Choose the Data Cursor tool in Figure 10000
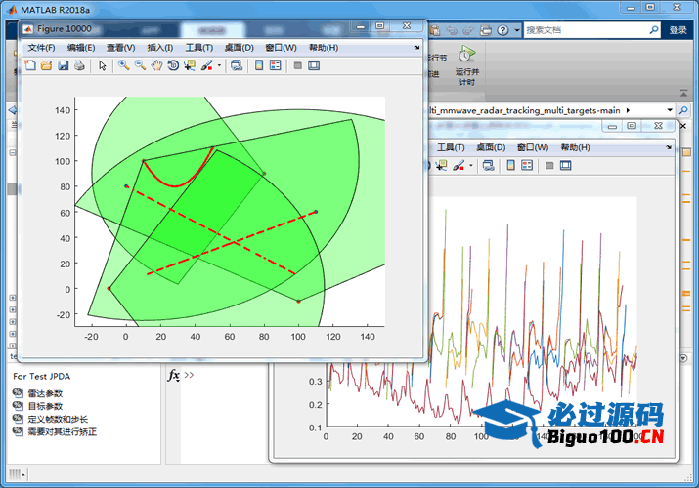 pos(190,65)
